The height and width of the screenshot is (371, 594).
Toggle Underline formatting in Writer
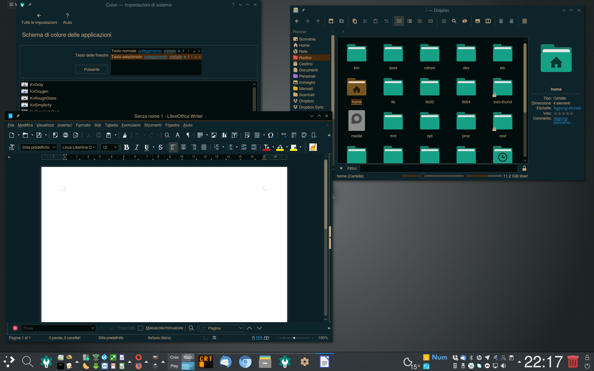point(147,147)
